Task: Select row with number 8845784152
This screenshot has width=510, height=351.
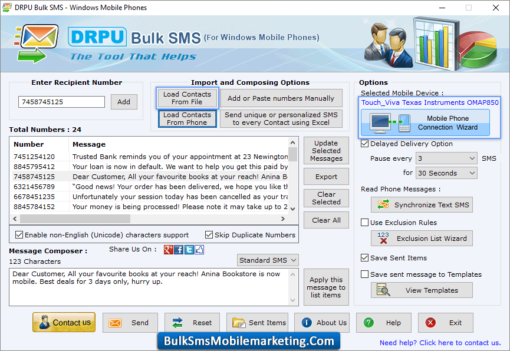Action: click(149, 207)
